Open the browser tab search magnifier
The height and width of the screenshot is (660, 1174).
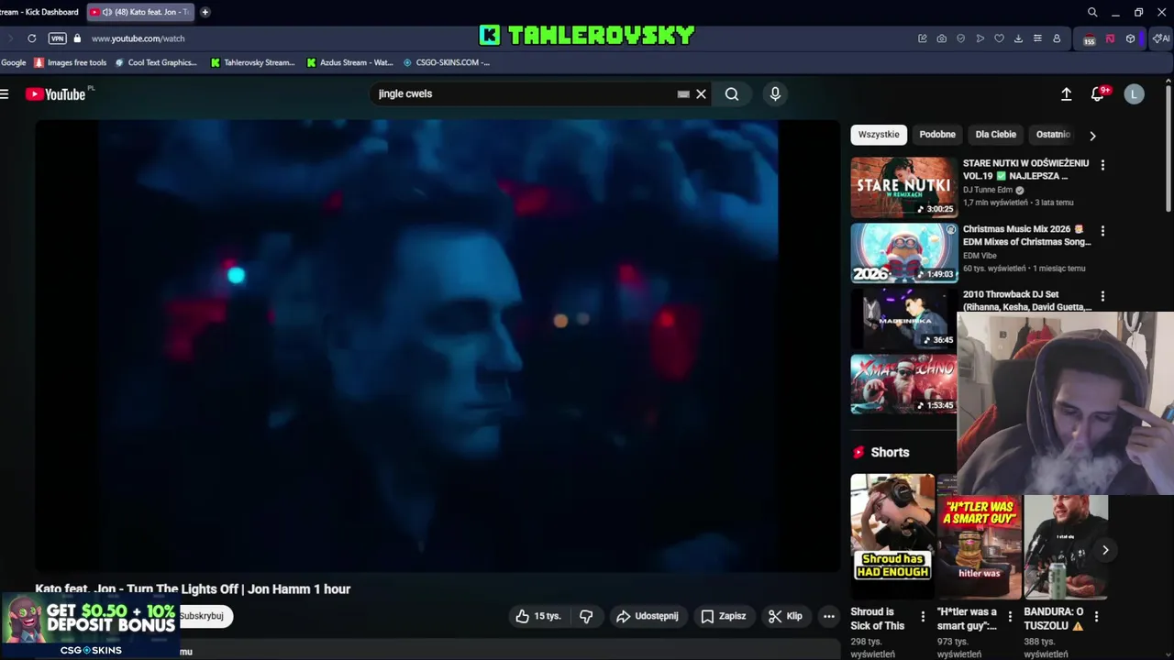pyautogui.click(x=1092, y=12)
